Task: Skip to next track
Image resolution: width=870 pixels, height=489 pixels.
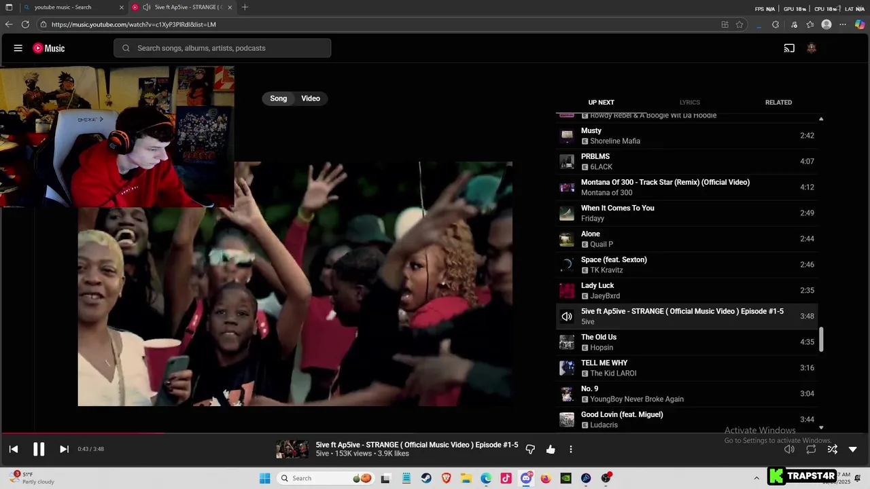Action: [64, 449]
